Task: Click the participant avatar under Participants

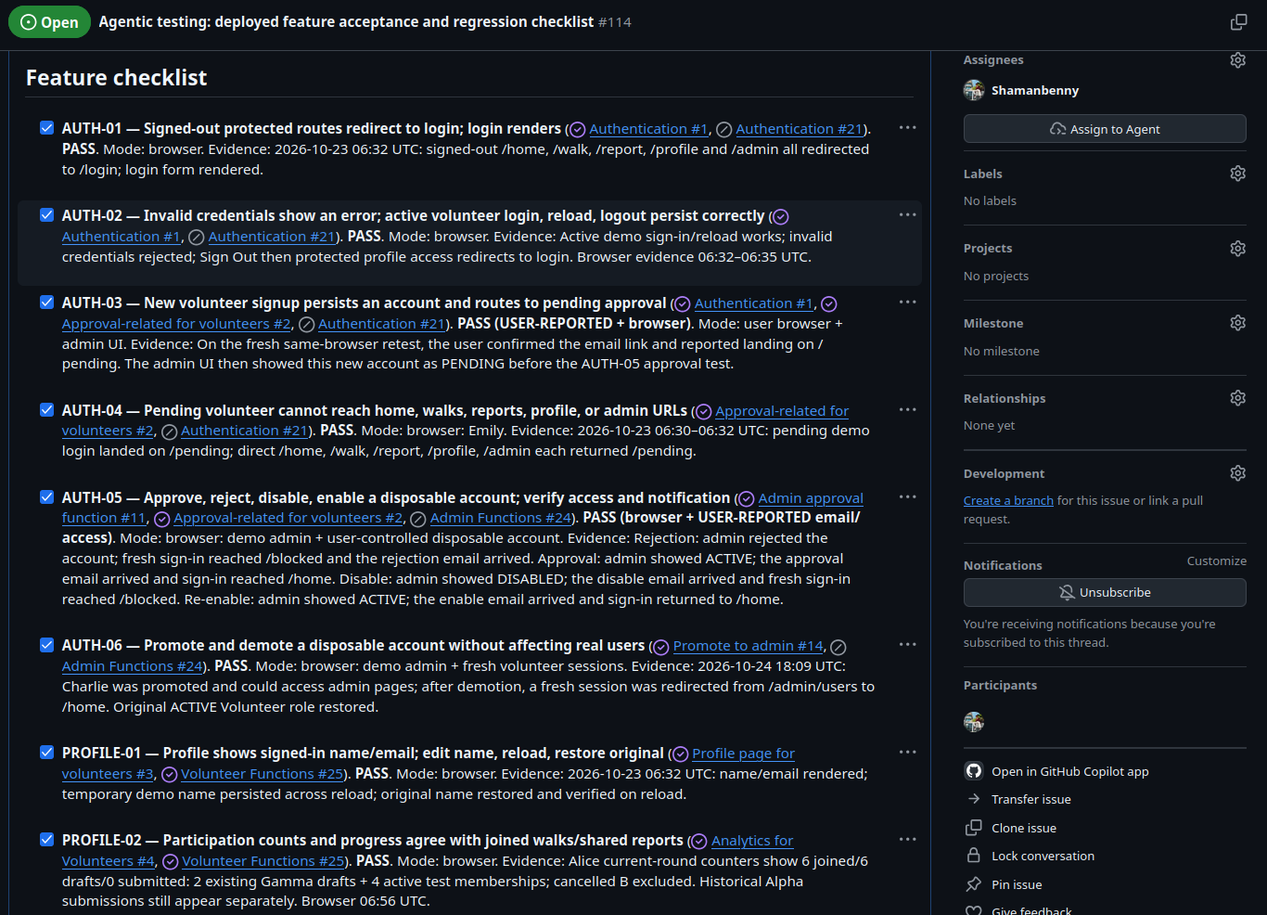Action: pyautogui.click(x=974, y=722)
